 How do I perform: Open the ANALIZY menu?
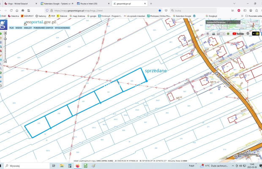(x=28, y=27)
